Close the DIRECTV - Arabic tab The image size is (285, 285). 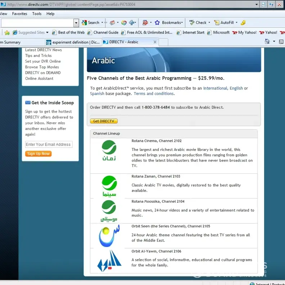tap(155, 42)
